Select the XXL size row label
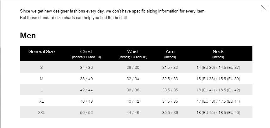 click(x=41, y=113)
